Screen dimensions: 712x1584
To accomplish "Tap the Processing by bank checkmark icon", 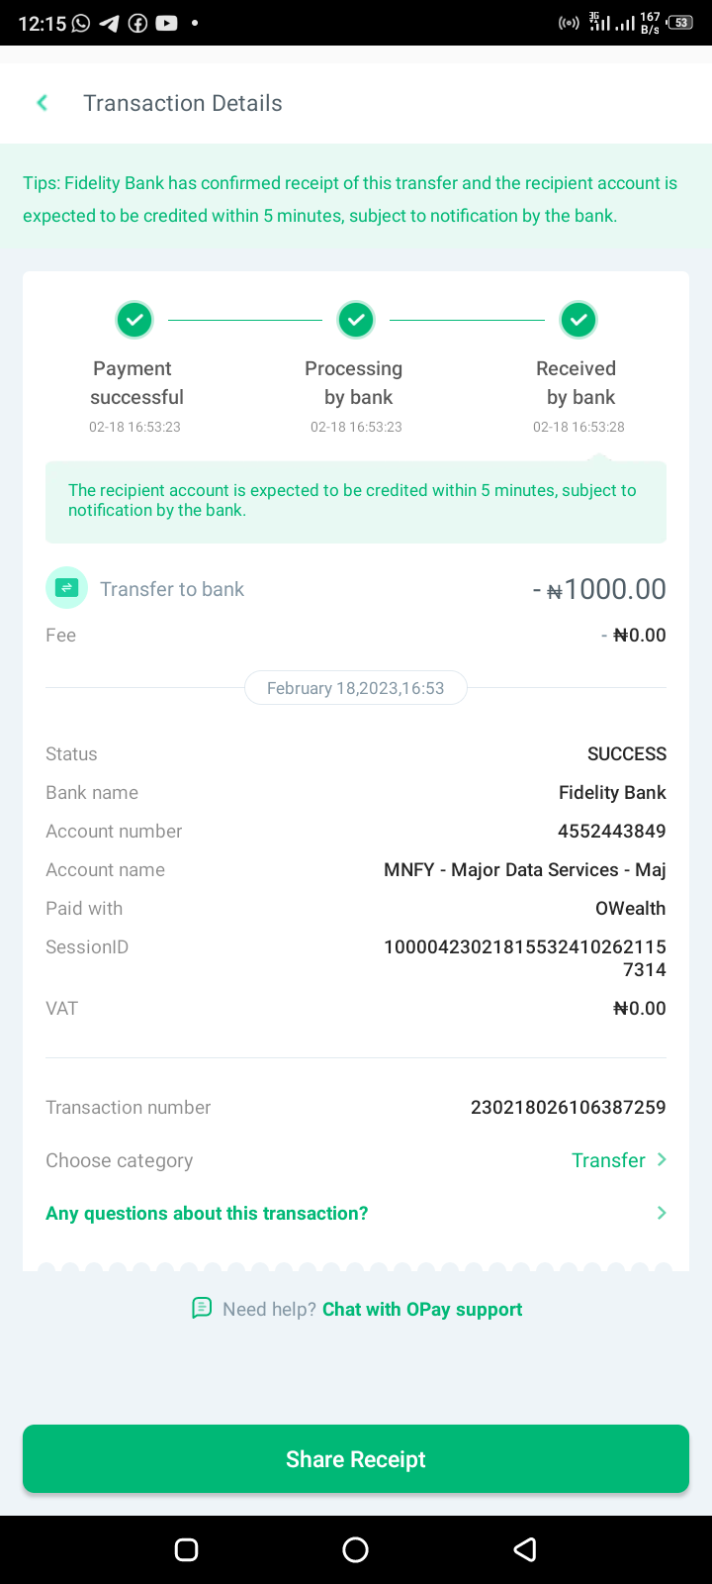I will point(356,320).
